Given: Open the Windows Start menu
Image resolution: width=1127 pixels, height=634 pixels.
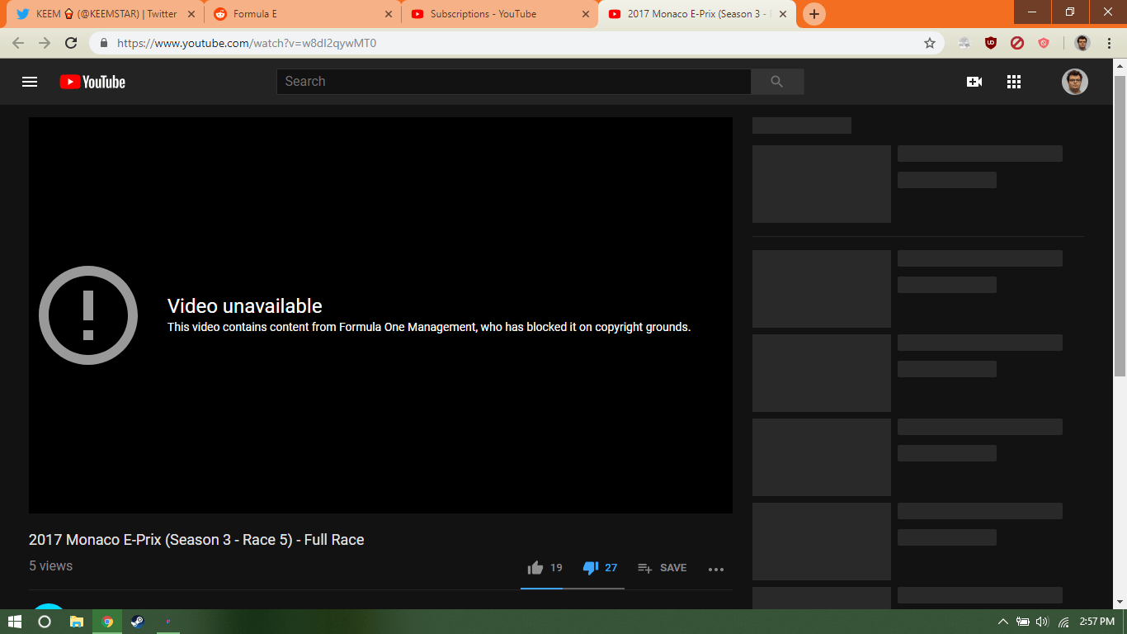Looking at the screenshot, I should pos(15,622).
